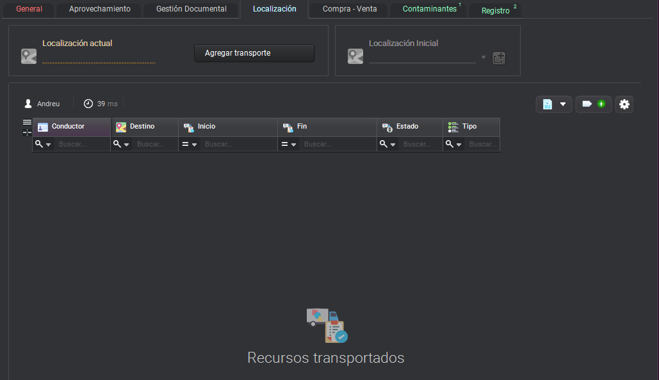Image resolution: width=659 pixels, height=380 pixels.
Task: Click the hamburger rows icon above the grid
Action: 26,122
